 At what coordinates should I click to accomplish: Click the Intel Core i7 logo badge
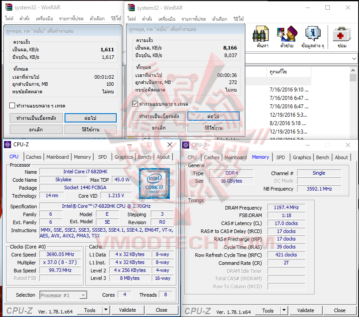154,183
